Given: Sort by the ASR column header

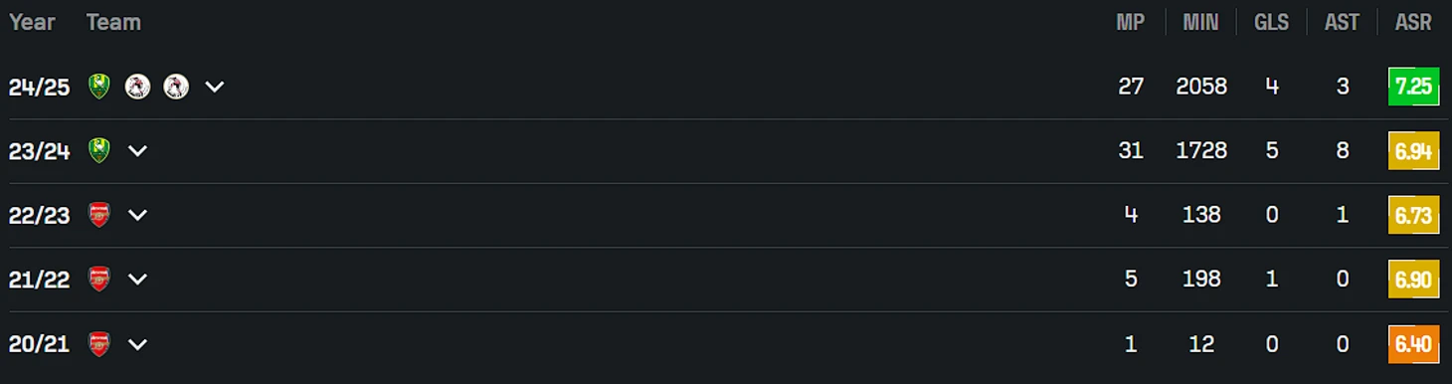Looking at the screenshot, I should tap(1413, 22).
